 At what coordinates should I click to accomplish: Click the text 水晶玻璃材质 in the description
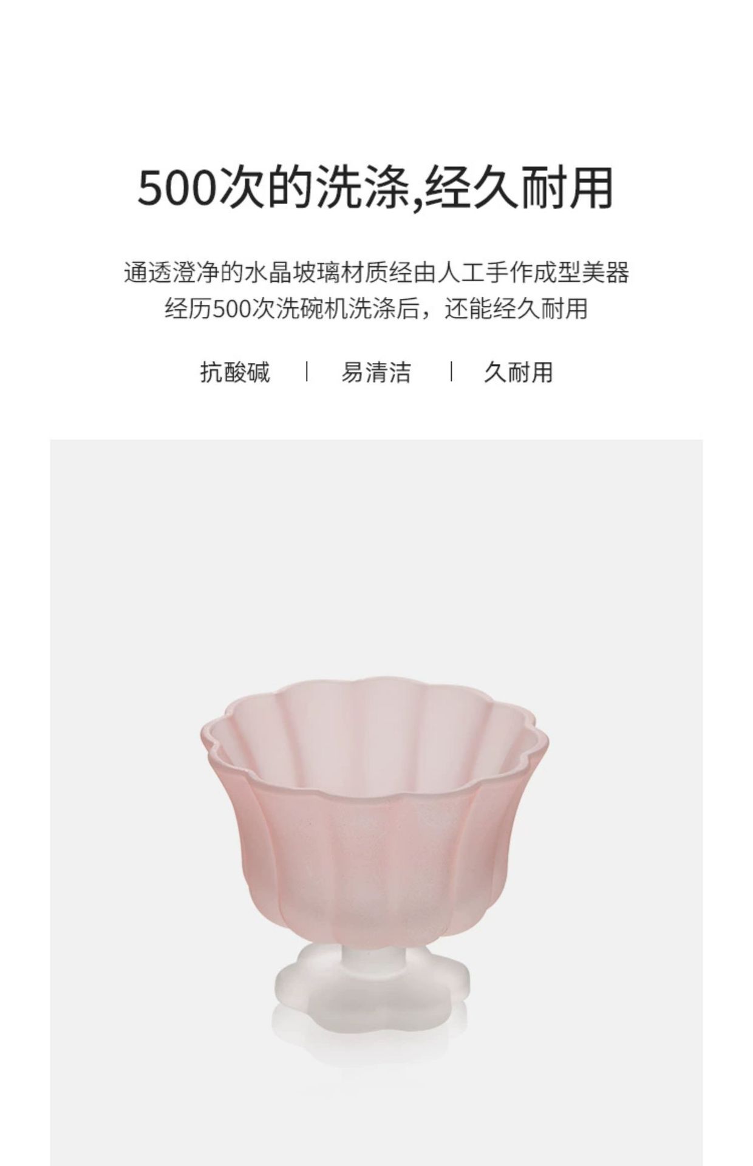pos(316,273)
